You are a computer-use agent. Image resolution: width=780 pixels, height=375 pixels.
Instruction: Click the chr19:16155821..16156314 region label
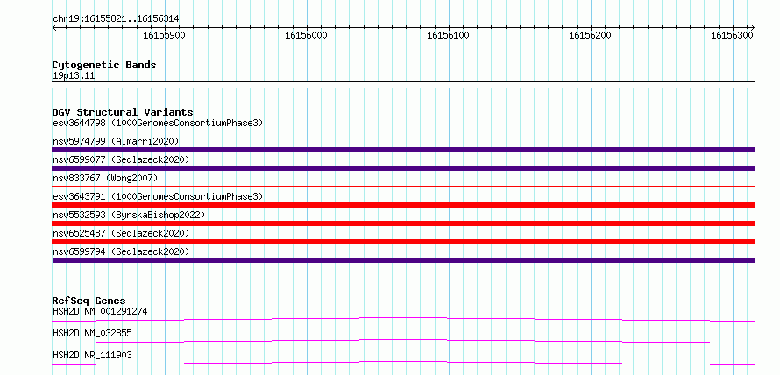(x=116, y=19)
